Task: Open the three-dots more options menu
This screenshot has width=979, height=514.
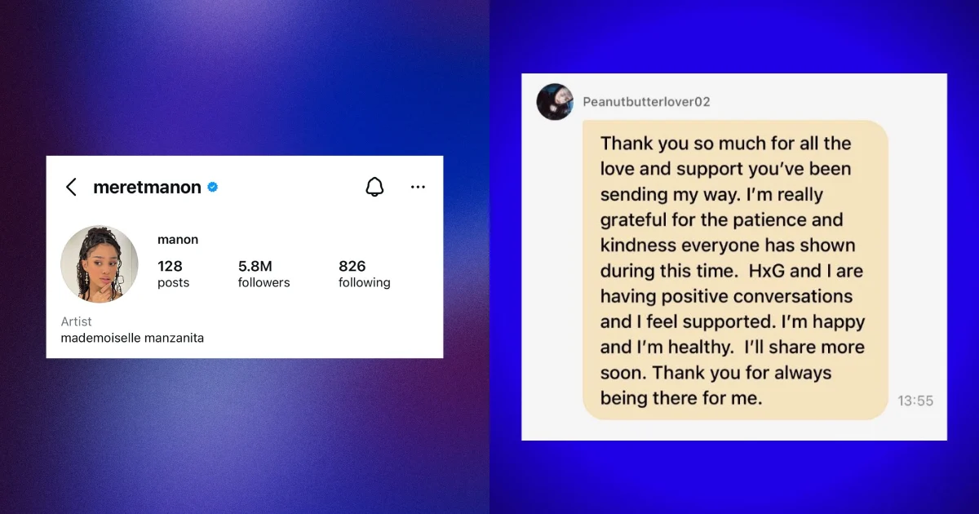Action: click(418, 187)
